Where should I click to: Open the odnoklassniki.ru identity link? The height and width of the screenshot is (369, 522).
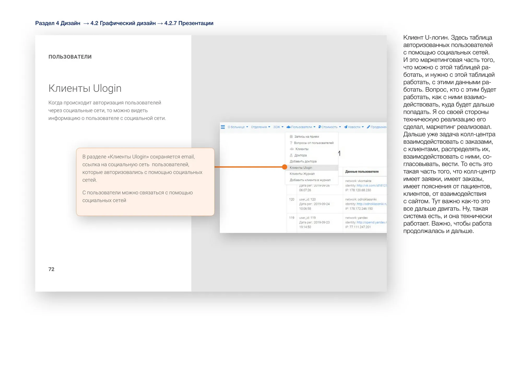[372, 204]
